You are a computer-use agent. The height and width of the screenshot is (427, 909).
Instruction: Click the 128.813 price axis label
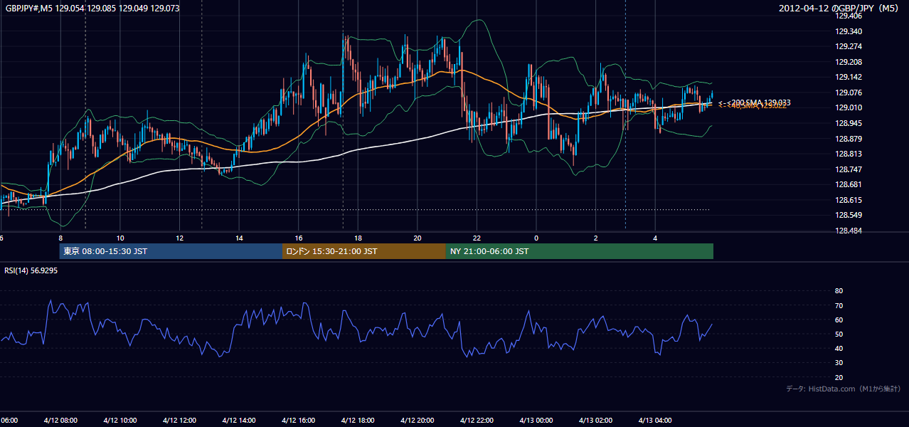(849, 154)
